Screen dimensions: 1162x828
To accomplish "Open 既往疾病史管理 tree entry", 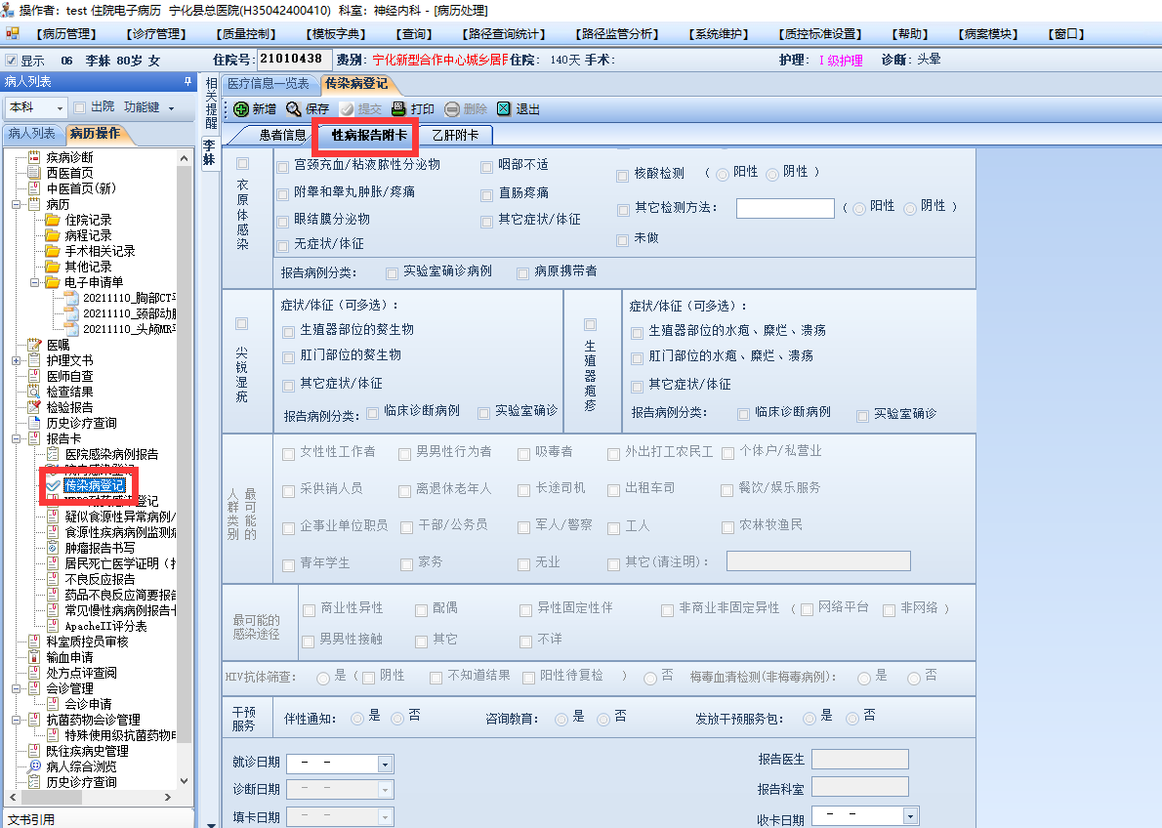I will pyautogui.click(x=88, y=751).
